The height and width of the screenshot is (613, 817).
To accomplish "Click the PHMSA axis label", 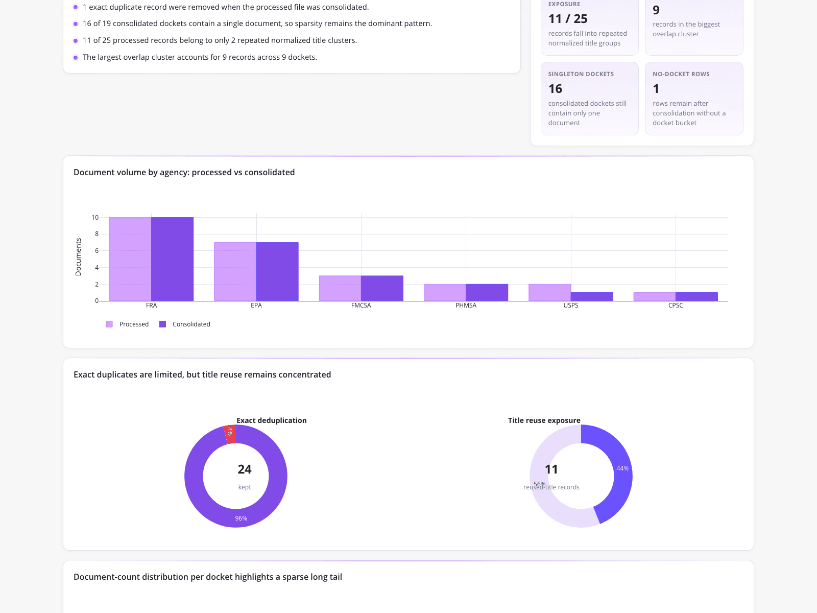I will coord(466,305).
